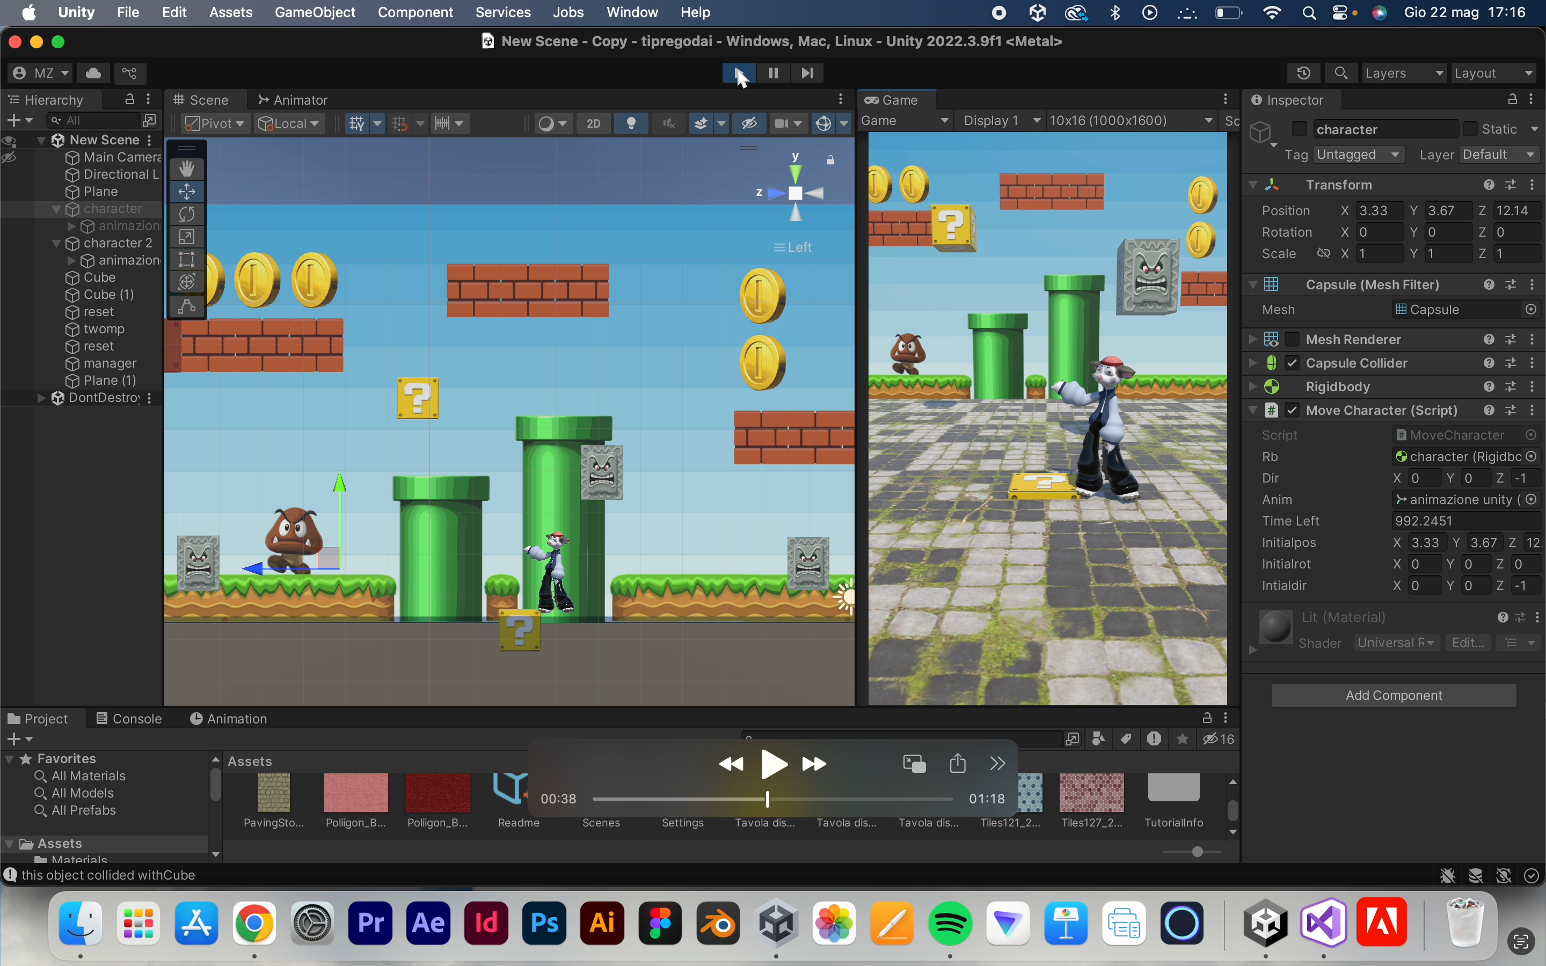Open the Component menu
Image resolution: width=1546 pixels, height=966 pixels.
click(415, 12)
